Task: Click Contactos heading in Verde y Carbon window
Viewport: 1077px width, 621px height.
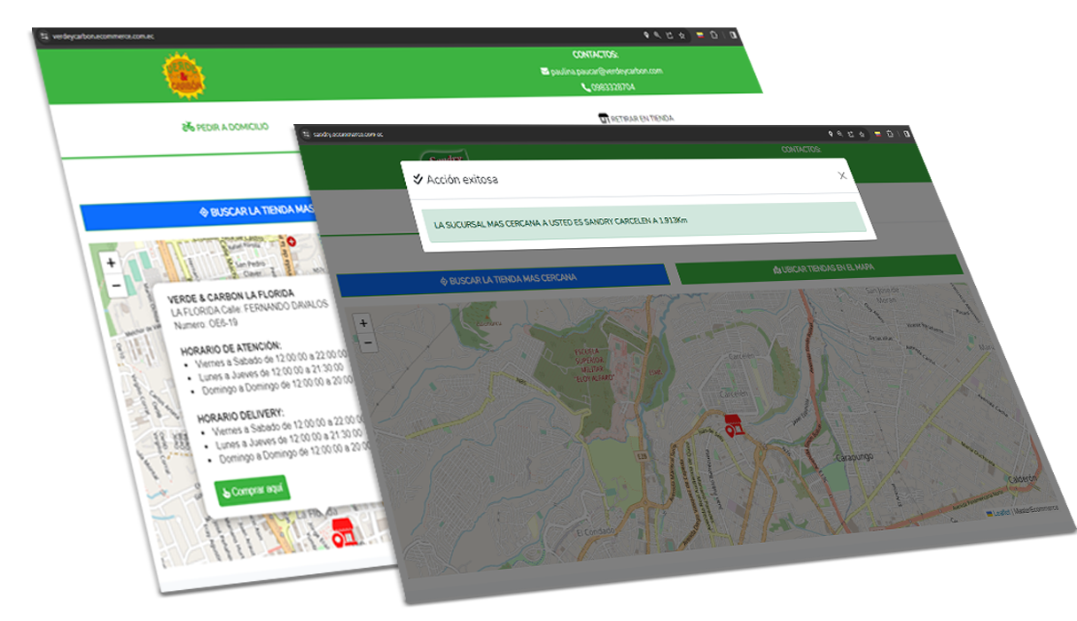Action: (595, 55)
